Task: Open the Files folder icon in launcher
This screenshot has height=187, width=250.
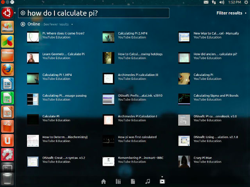Action: 7,55
